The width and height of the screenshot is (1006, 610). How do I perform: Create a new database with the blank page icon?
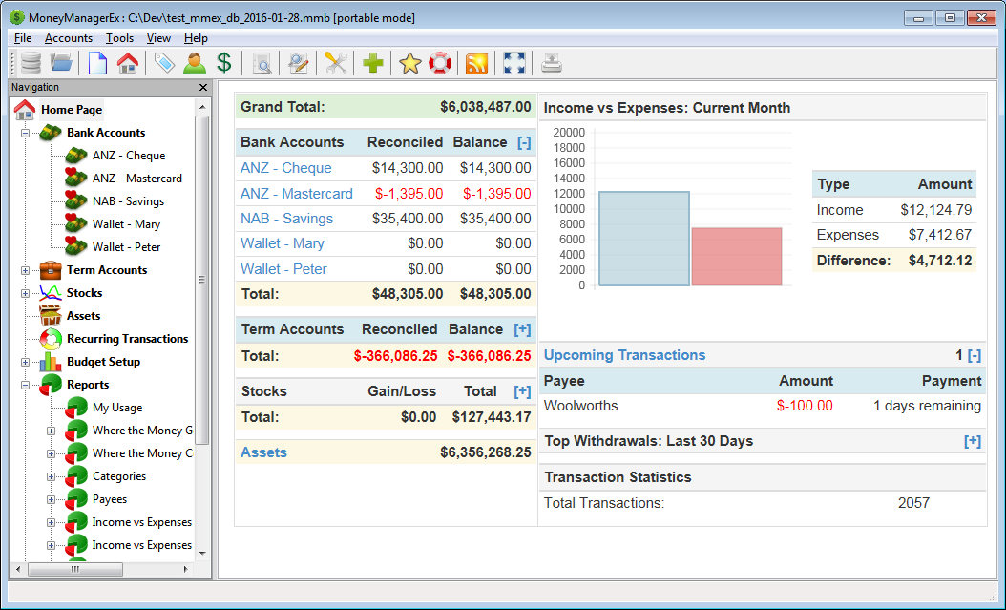tap(96, 63)
